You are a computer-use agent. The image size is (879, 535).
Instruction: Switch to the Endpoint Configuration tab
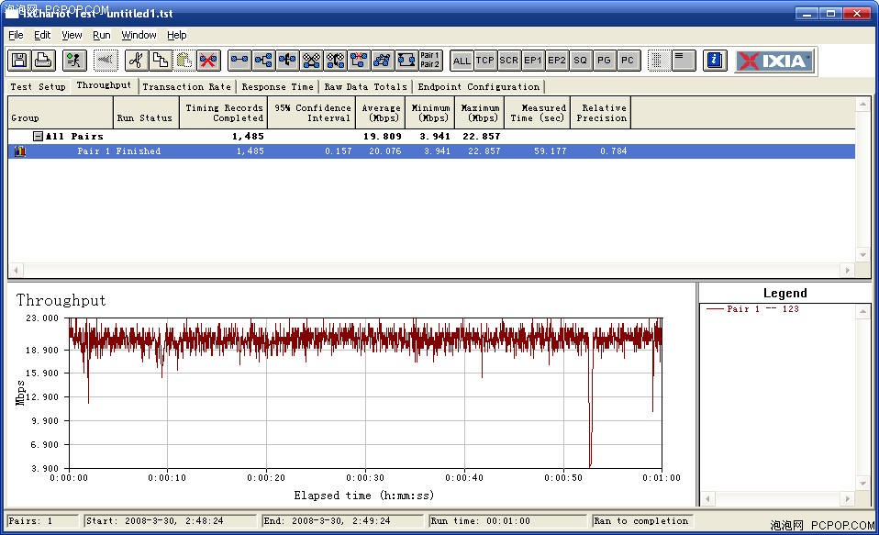479,87
